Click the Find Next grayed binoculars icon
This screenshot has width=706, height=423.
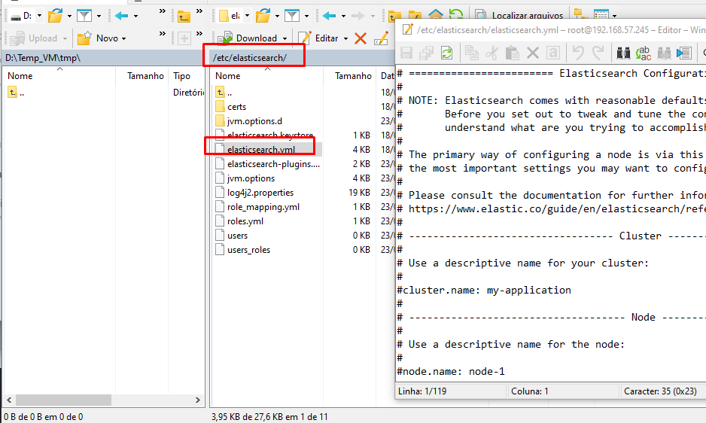664,53
